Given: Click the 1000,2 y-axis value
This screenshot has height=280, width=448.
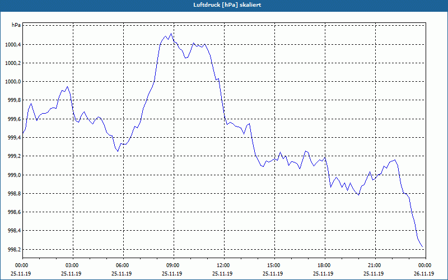Looking at the screenshot, I should pos(13,63).
